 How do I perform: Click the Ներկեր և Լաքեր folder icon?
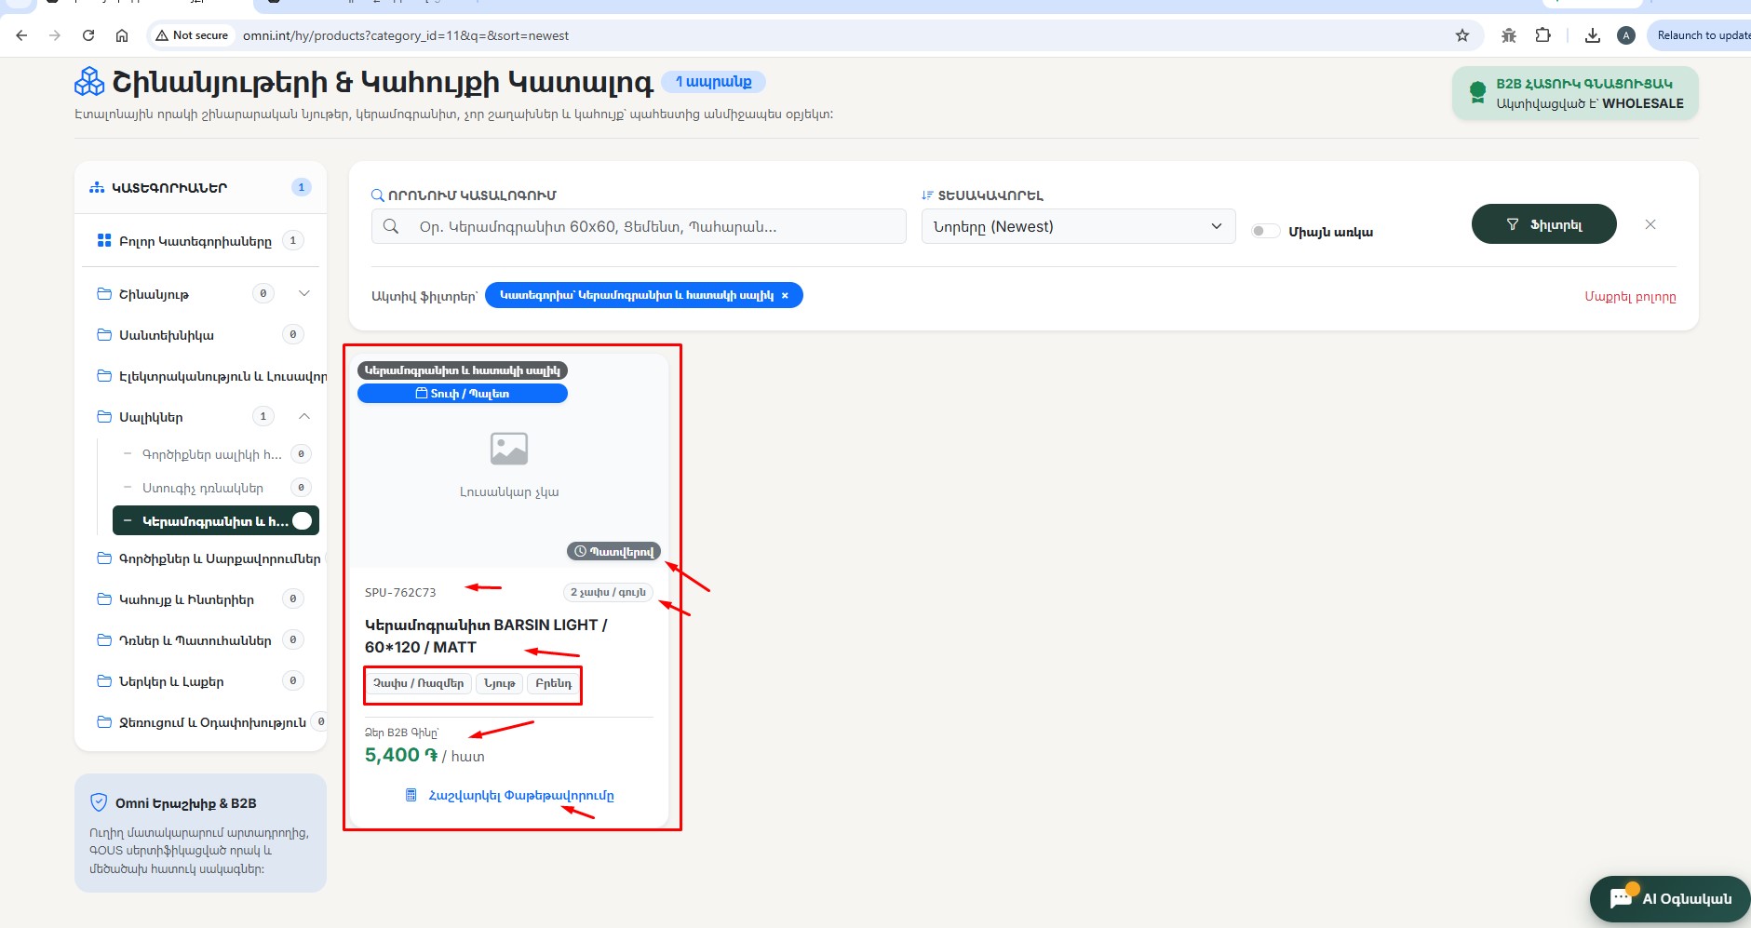click(x=104, y=680)
